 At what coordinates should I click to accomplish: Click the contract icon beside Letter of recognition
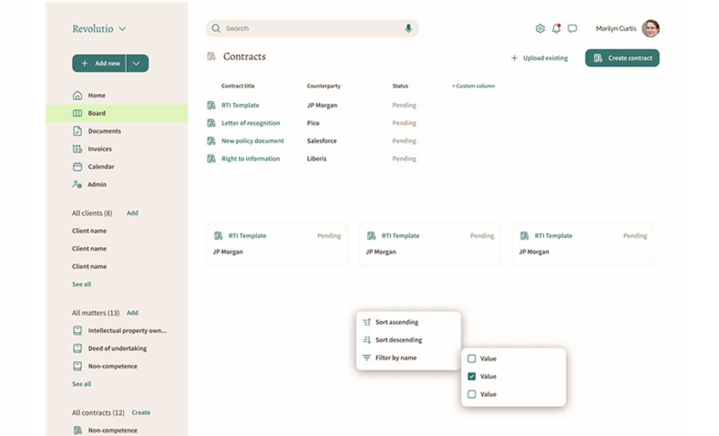click(211, 123)
